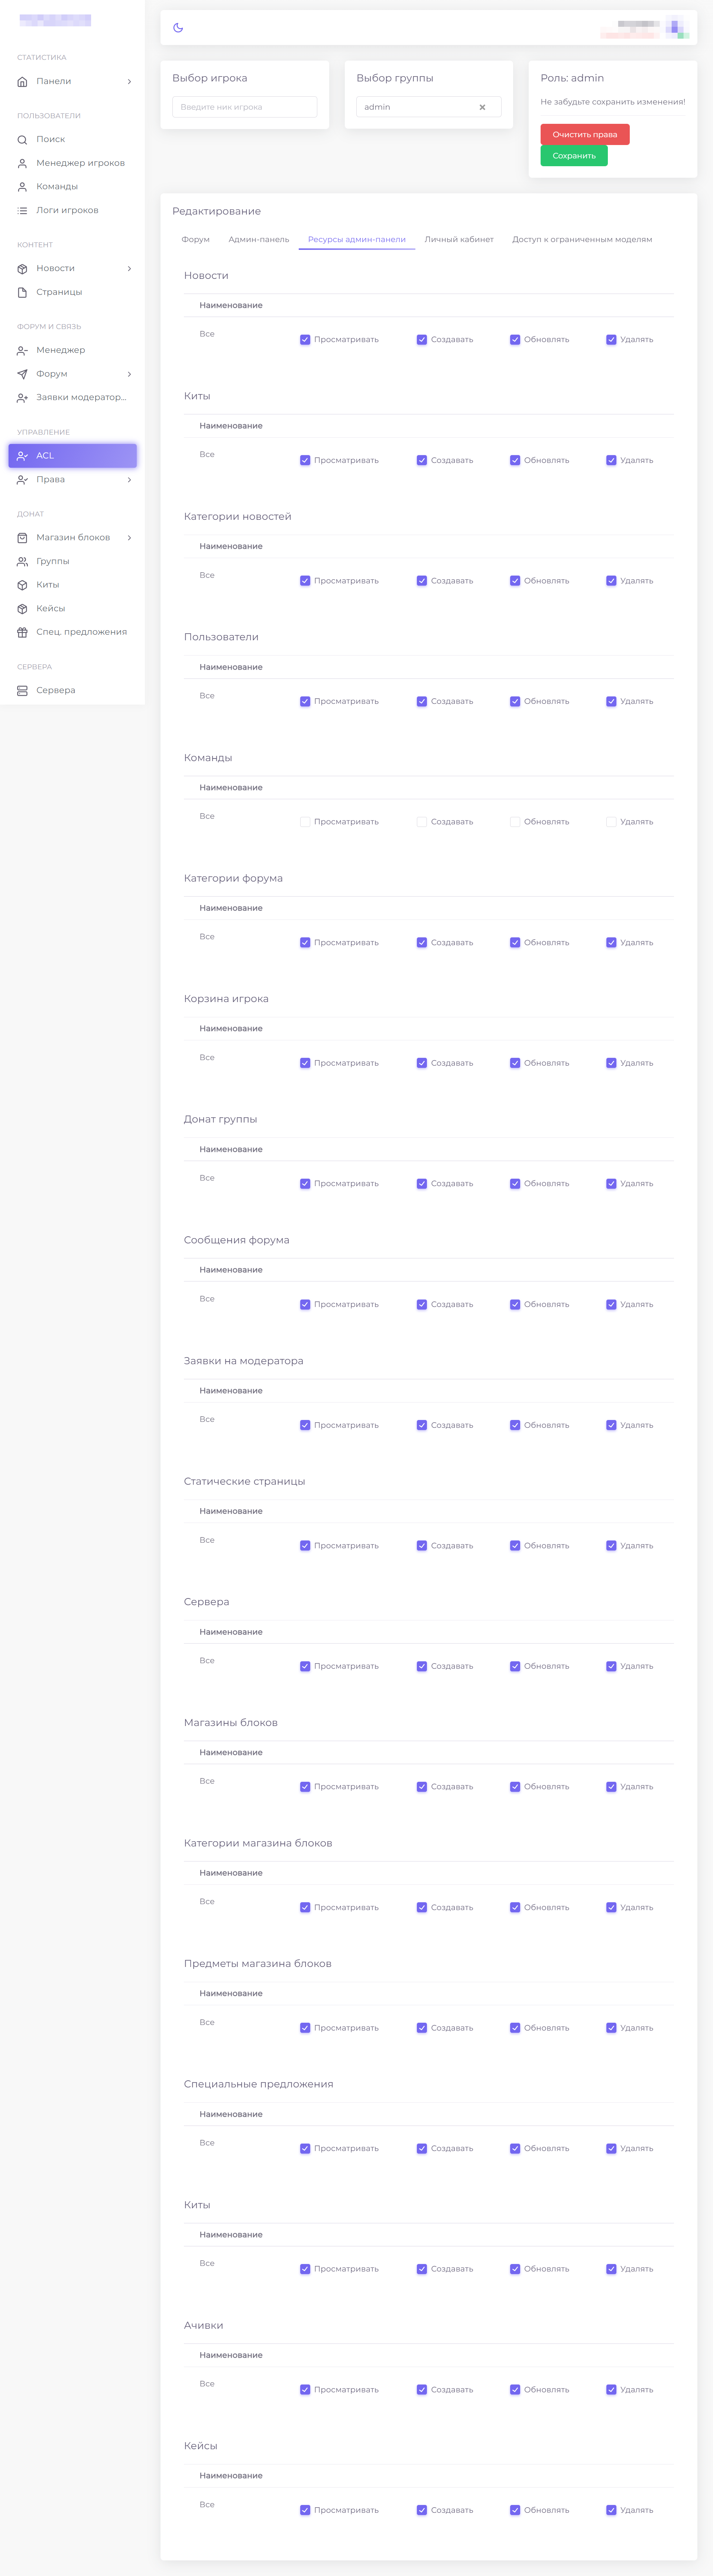
Task: Click the Поиск magnifier icon
Action: (22, 140)
